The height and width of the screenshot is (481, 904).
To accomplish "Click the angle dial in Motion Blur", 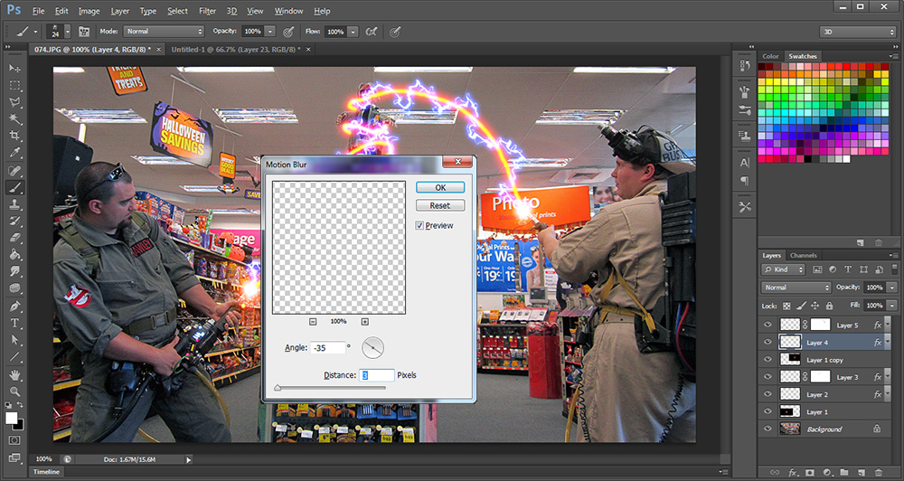I will click(372, 348).
